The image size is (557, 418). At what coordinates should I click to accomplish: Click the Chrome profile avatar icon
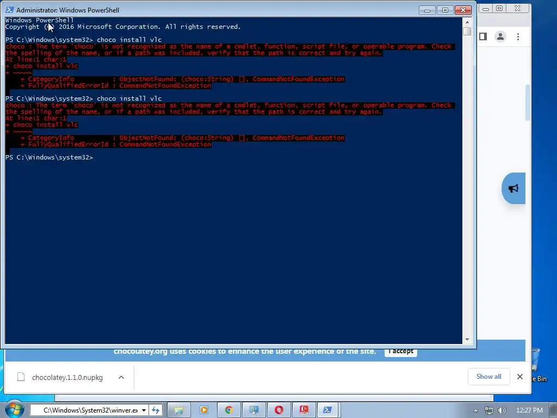click(x=500, y=36)
